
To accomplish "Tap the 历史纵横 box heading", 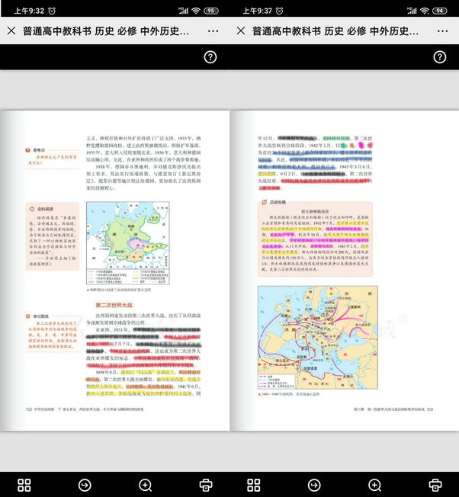I will click(278, 202).
